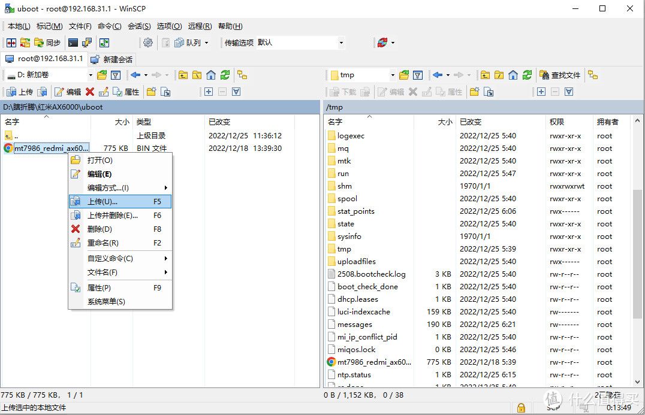
Task: Expand 自定义命令(C) submenu
Action: point(120,259)
